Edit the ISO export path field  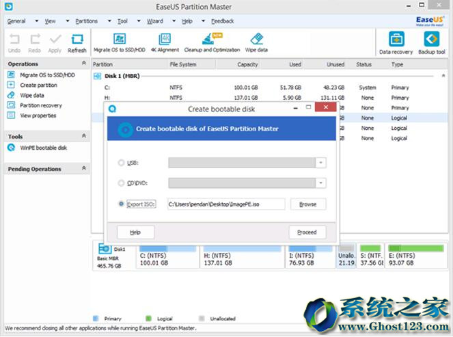coord(226,204)
